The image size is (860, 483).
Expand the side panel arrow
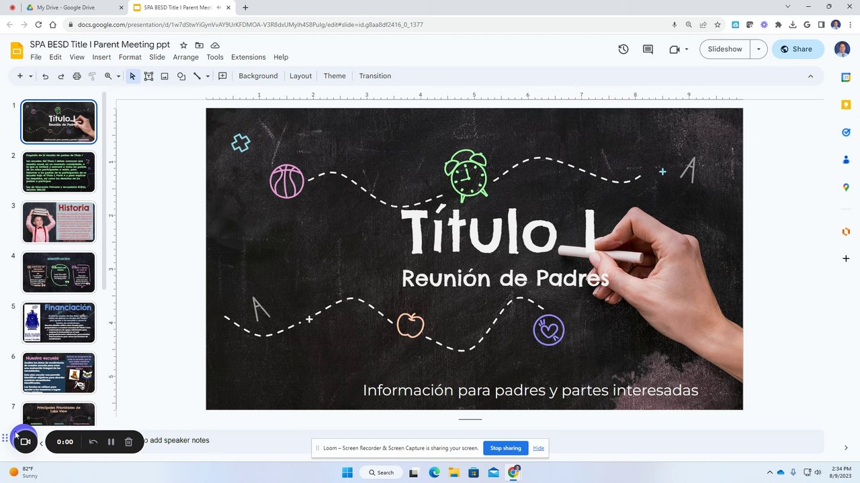(846, 447)
